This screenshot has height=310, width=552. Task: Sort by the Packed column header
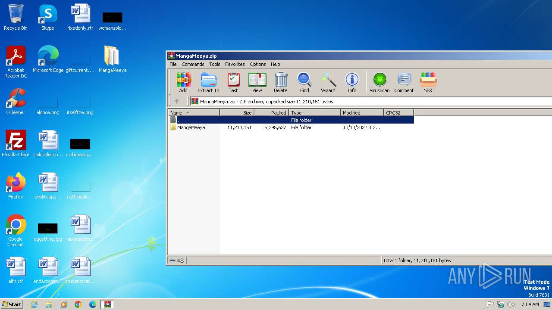pos(271,113)
